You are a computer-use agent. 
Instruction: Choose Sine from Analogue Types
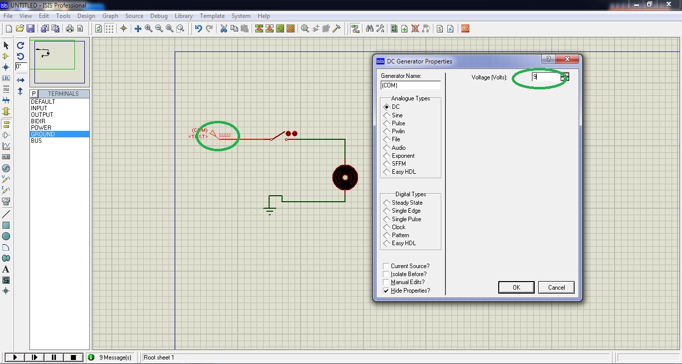coord(386,115)
